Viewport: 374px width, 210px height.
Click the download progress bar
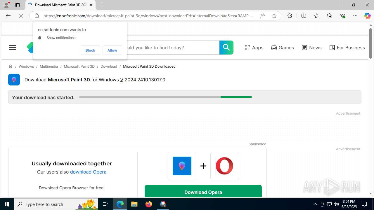(x=165, y=97)
